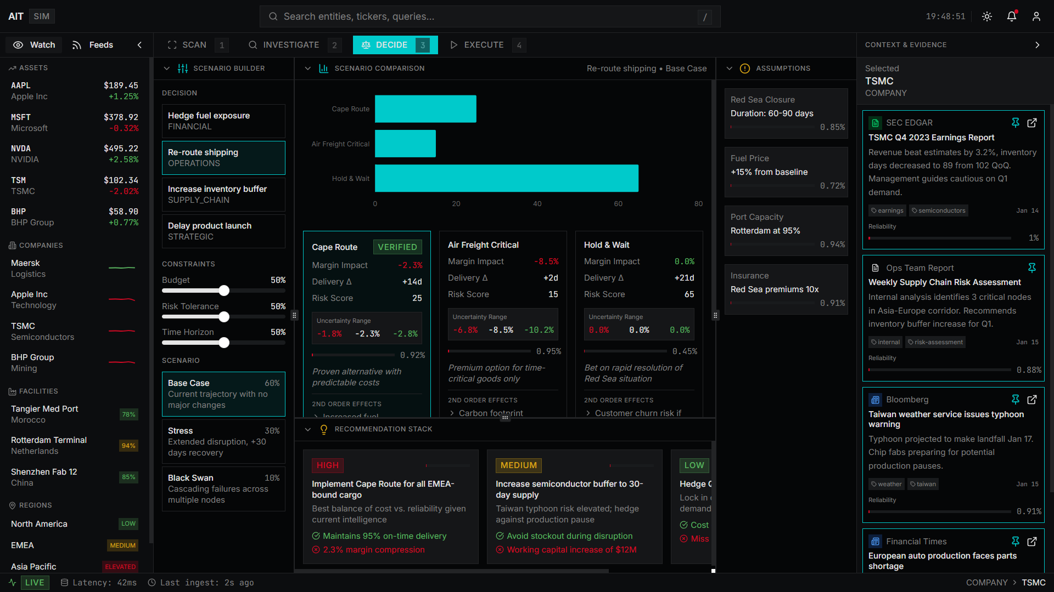Pin the SEC EDGAR evidence card
Screen dimensions: 1054x592
tap(1016, 123)
